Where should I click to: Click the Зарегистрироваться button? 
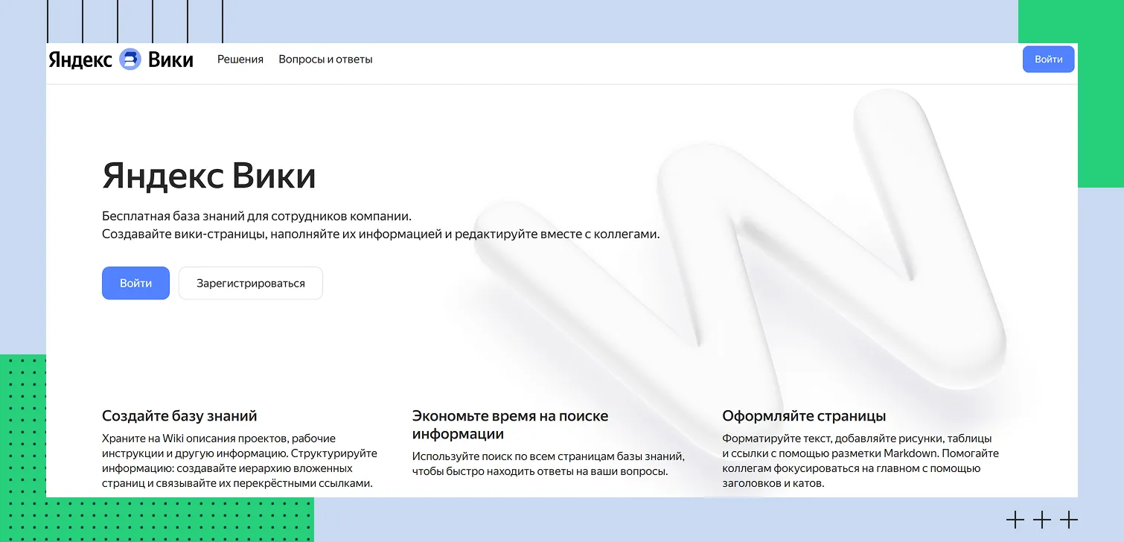(251, 284)
